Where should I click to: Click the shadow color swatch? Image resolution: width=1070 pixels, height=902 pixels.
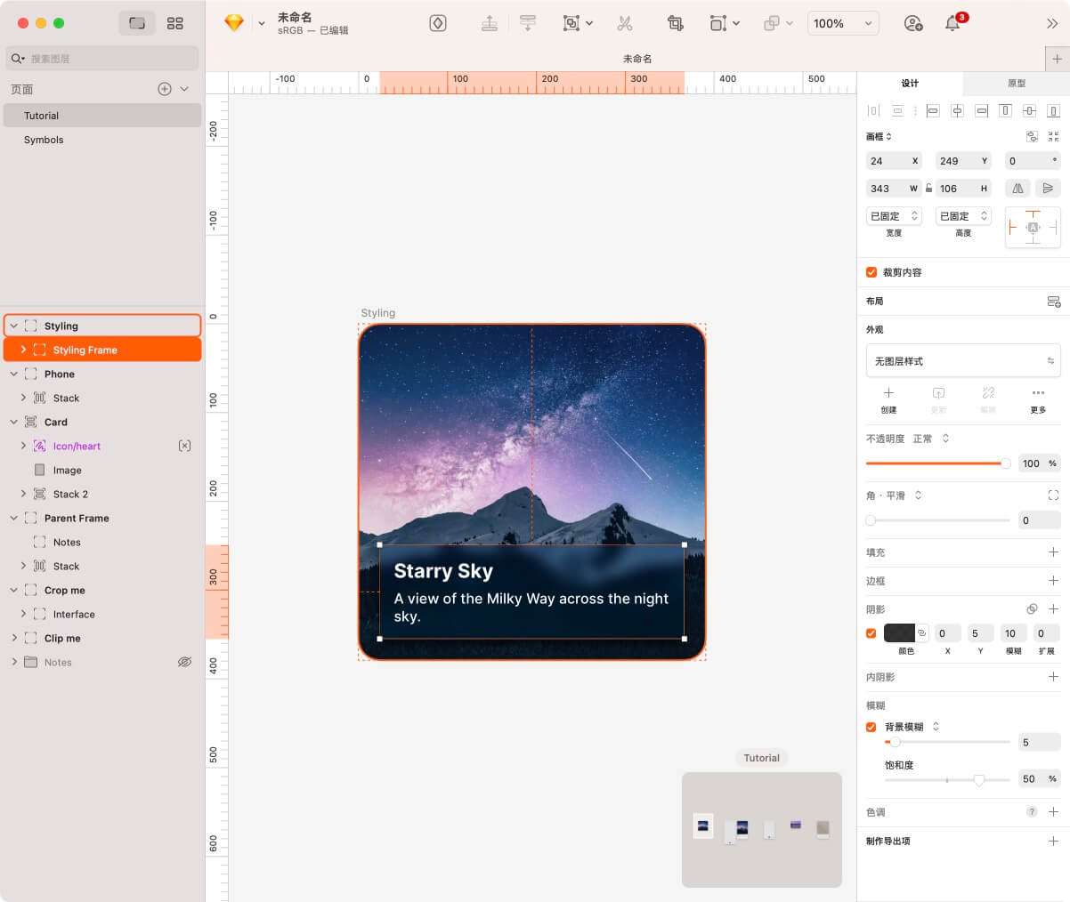click(899, 633)
